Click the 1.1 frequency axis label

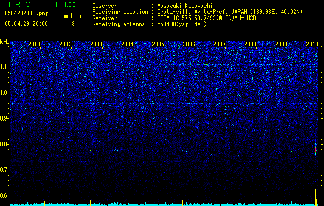click(5, 67)
